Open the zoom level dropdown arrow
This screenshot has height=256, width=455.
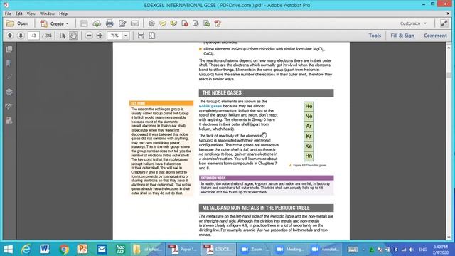(126, 36)
